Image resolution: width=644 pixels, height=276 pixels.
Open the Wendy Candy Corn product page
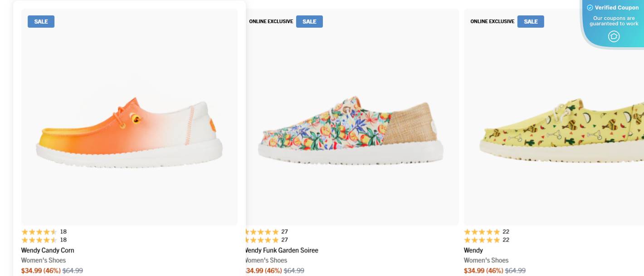[x=48, y=250]
